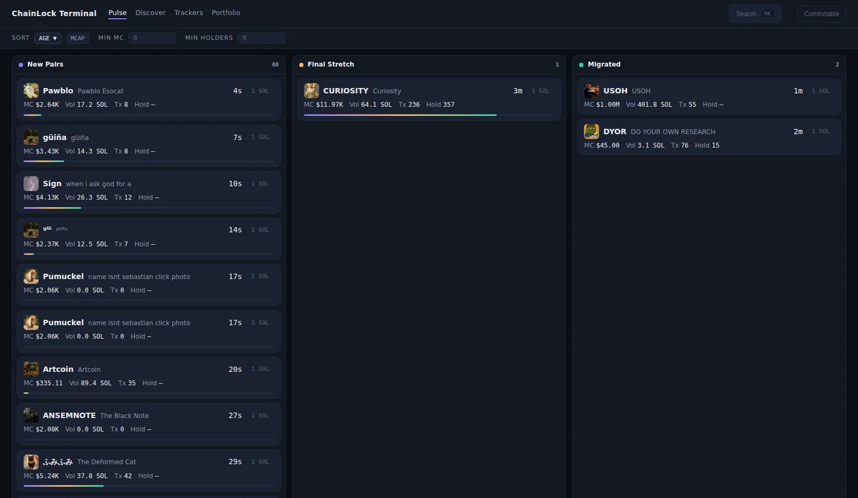Click the token avatar in the 14s row
858x498 pixels.
31,230
